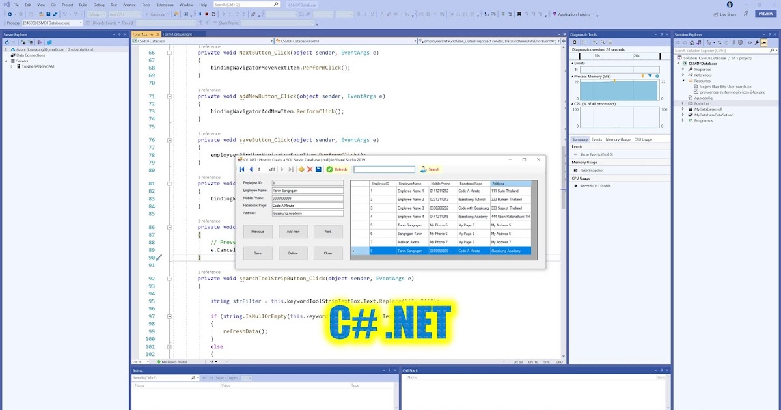Expand the Resources folder in Solution Explorer
The height and width of the screenshot is (410, 781).
[683, 81]
